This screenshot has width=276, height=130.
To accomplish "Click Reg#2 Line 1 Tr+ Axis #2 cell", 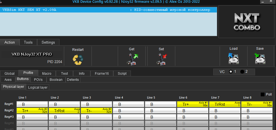I will (x=32, y=111).
